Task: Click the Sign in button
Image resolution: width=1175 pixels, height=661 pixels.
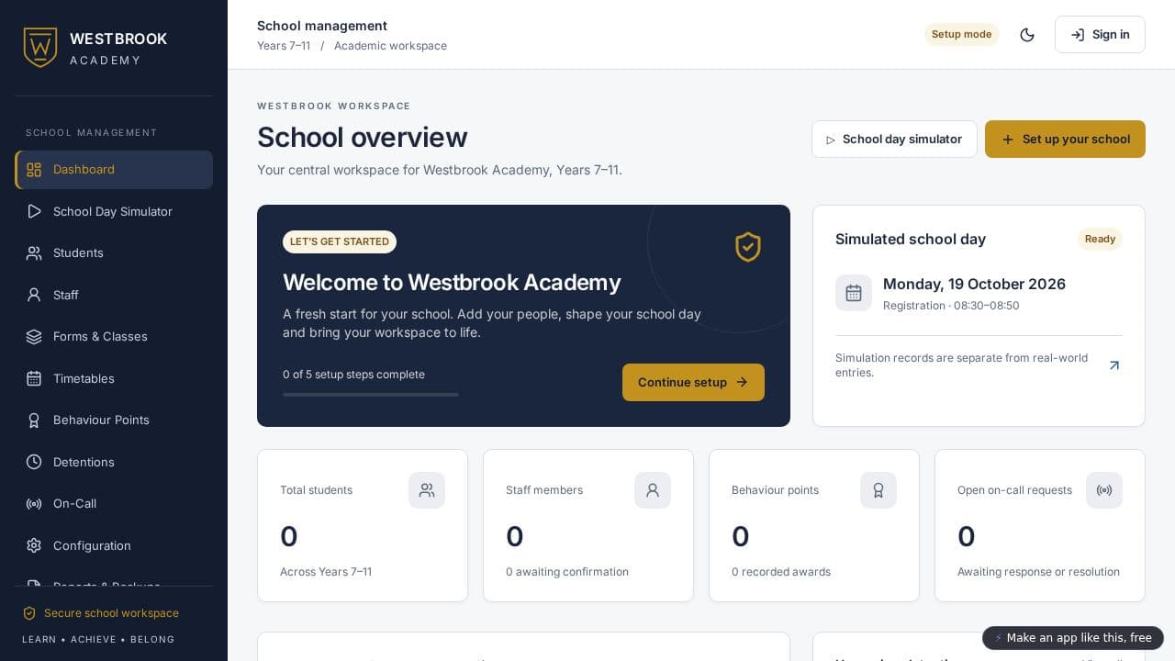Action: 1100,35
